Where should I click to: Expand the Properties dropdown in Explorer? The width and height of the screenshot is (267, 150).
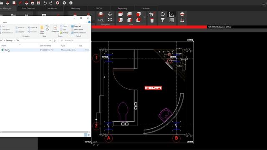click(x=55, y=33)
